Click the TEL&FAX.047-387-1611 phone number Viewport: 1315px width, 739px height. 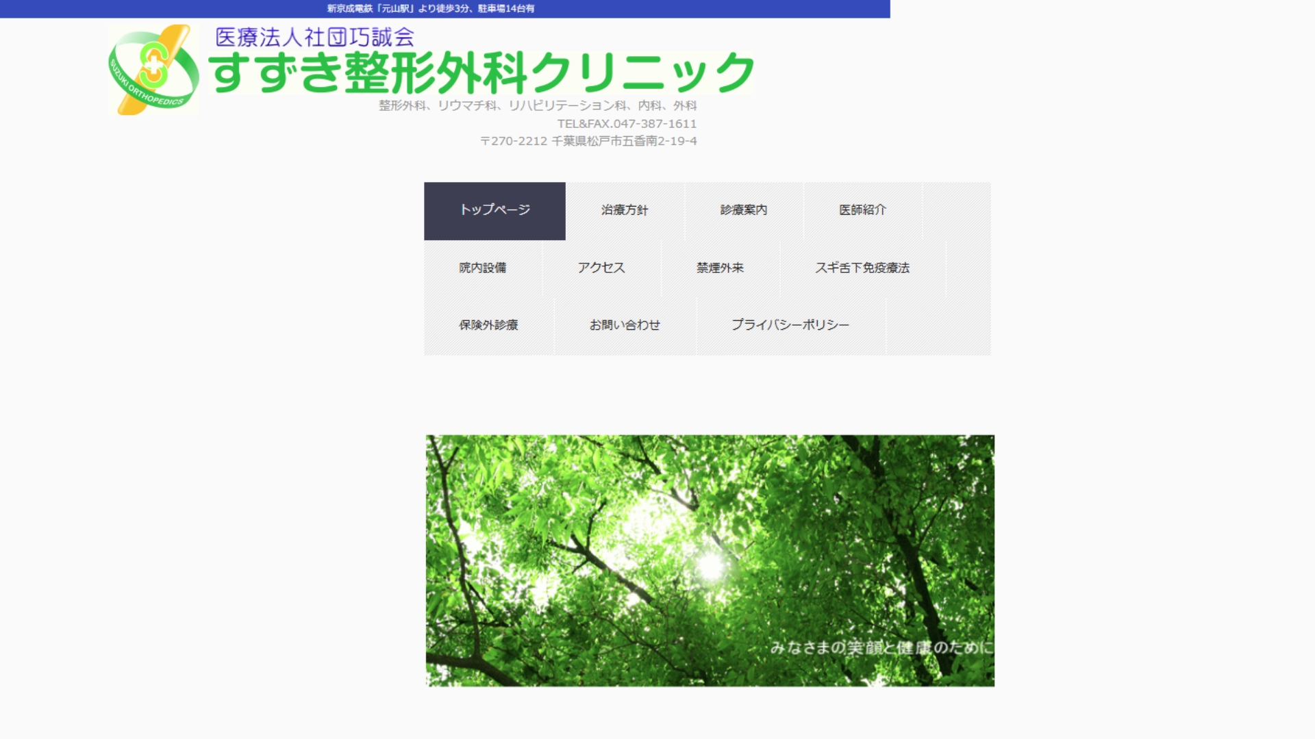(627, 123)
